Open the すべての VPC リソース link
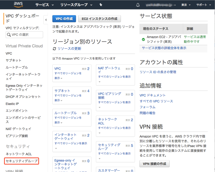This screenshot has height=172, width=215. click(156, 101)
